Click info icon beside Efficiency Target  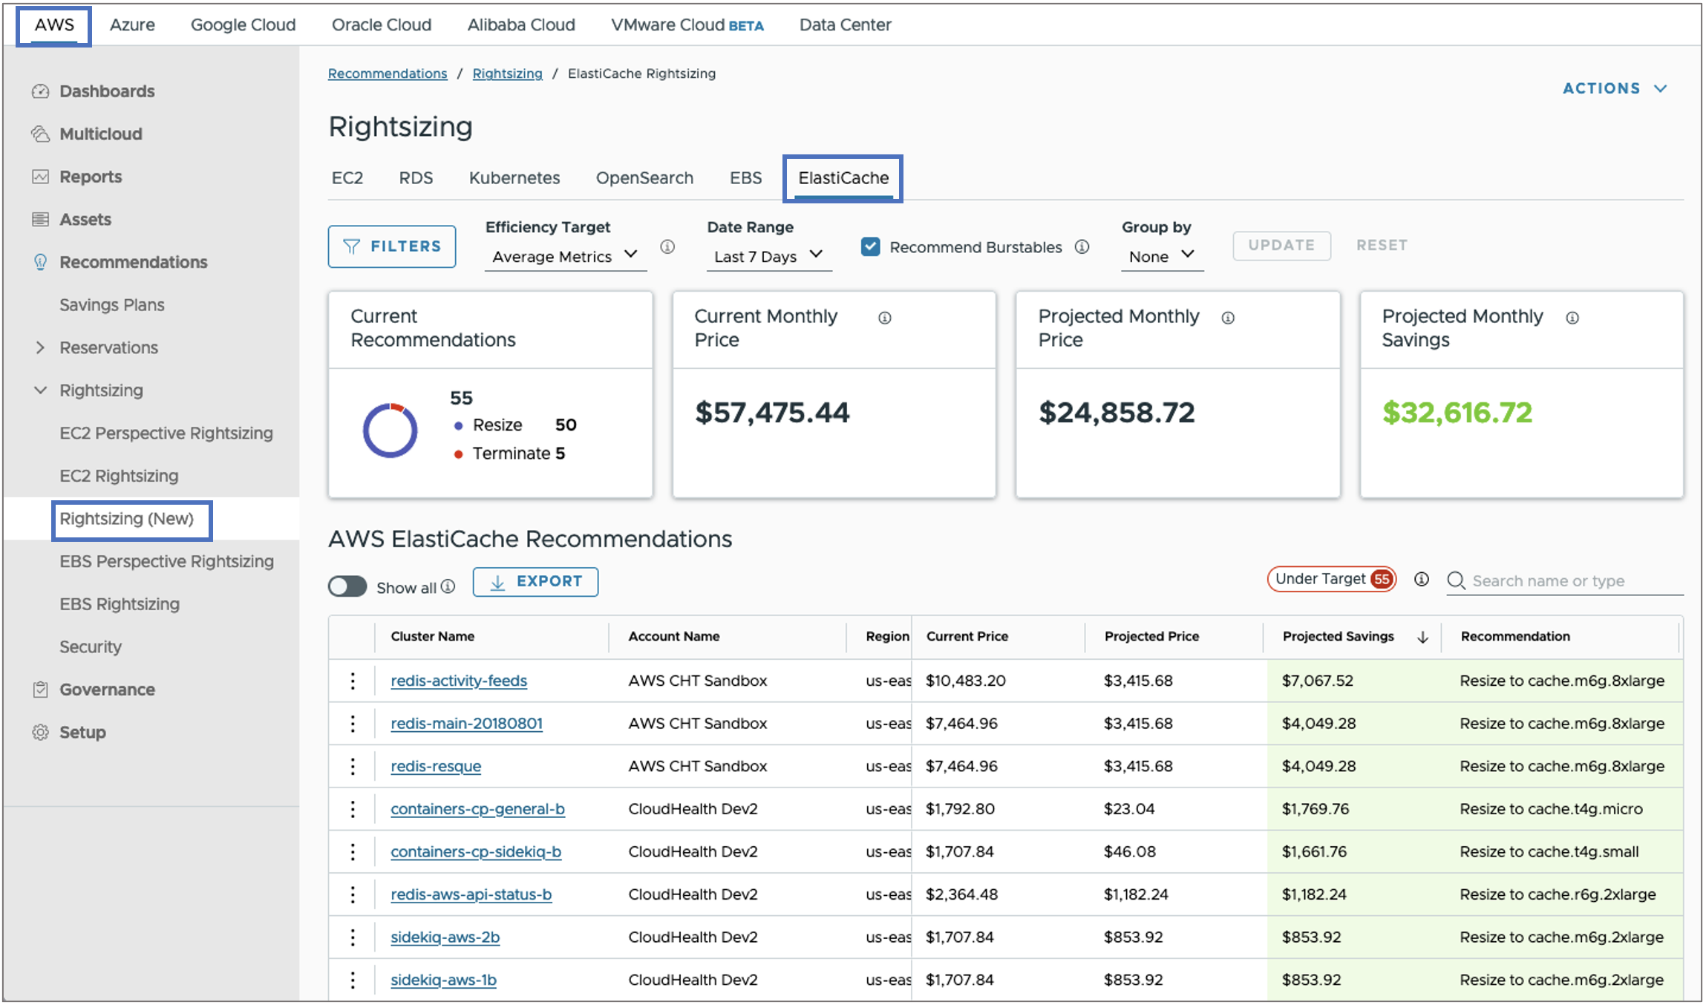tap(667, 247)
